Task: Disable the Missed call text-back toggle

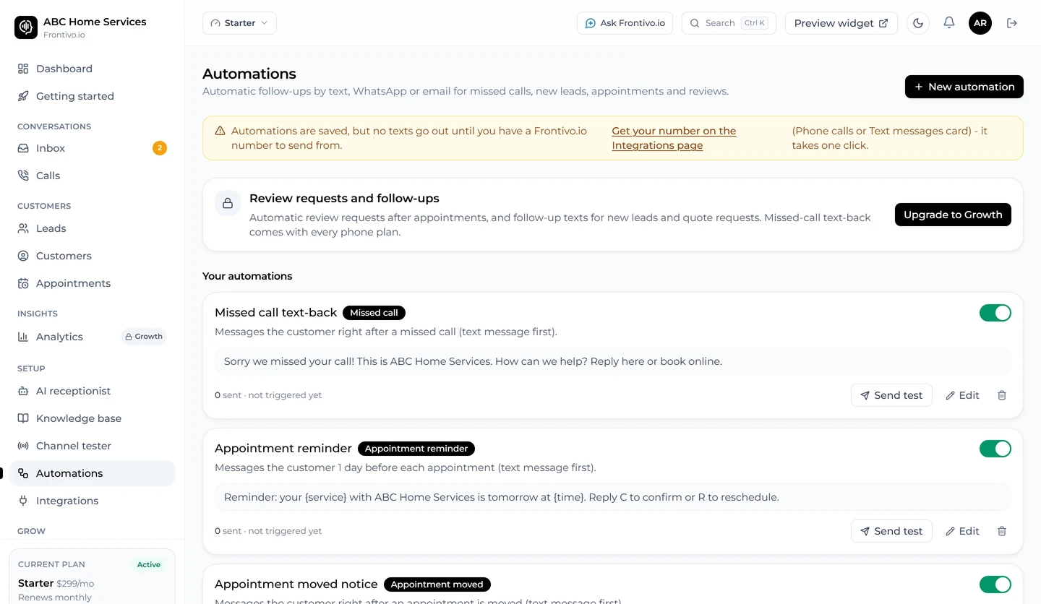Action: coord(995,313)
